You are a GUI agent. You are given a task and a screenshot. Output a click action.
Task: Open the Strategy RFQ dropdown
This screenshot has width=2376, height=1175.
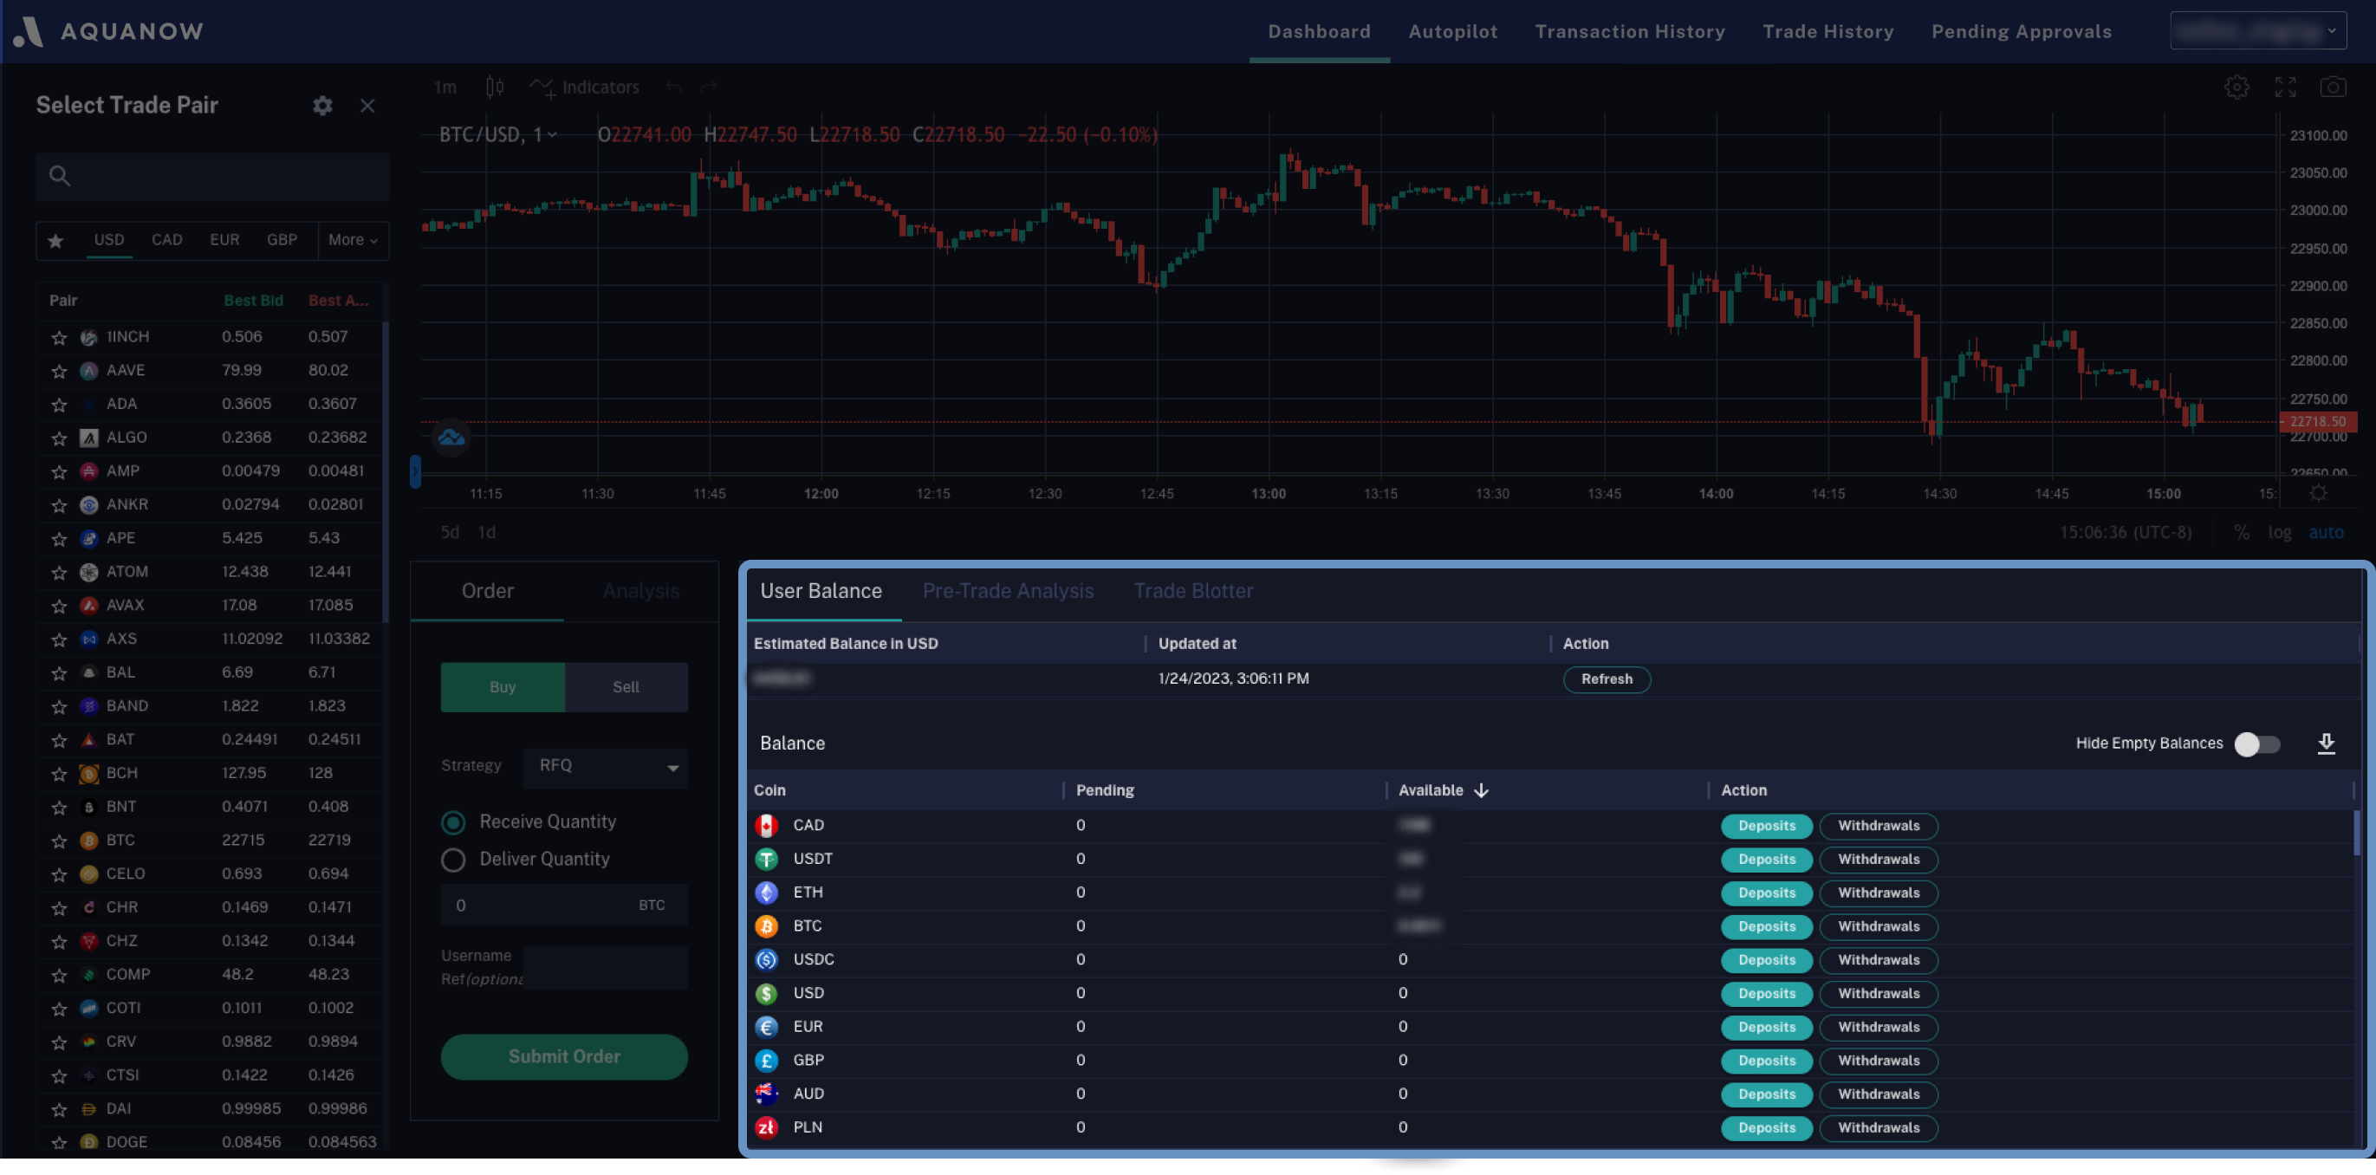coord(605,766)
